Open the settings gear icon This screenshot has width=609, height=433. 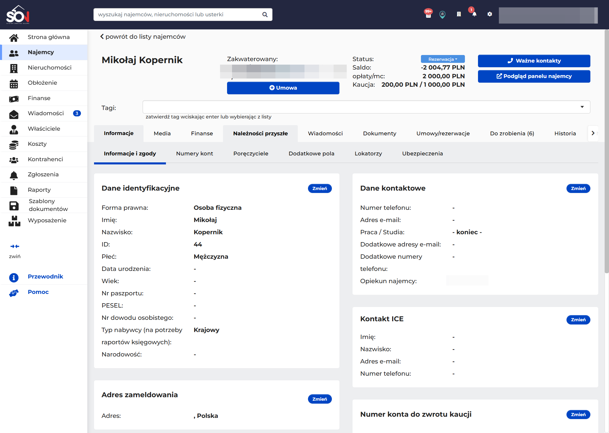click(490, 14)
